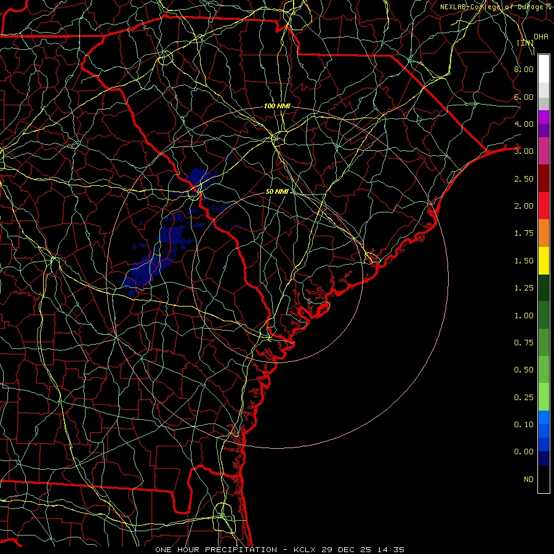Click the '[IN]' units label

526,43
